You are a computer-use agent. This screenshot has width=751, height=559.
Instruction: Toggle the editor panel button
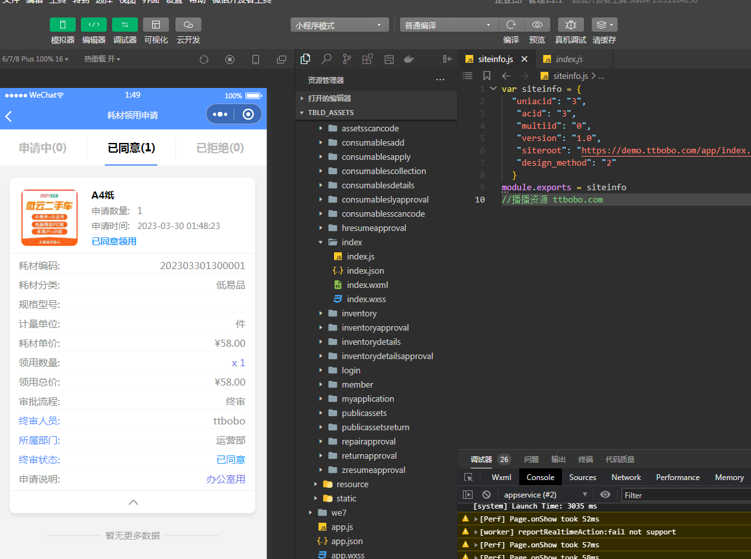[94, 25]
